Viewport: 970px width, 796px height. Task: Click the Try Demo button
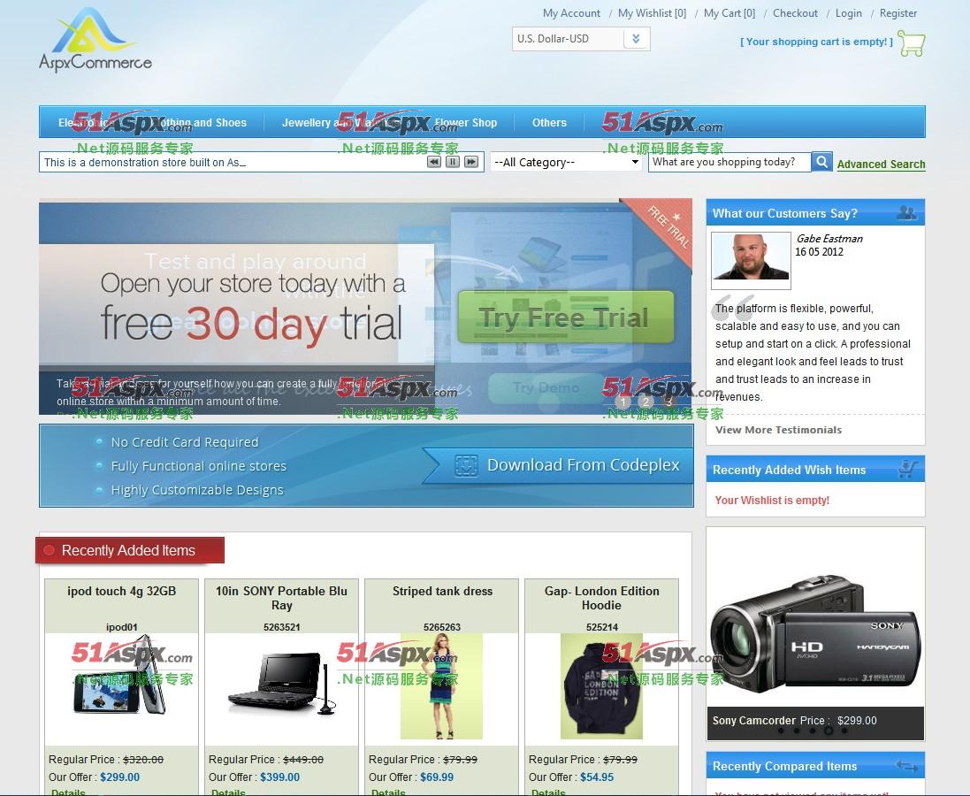(x=546, y=388)
